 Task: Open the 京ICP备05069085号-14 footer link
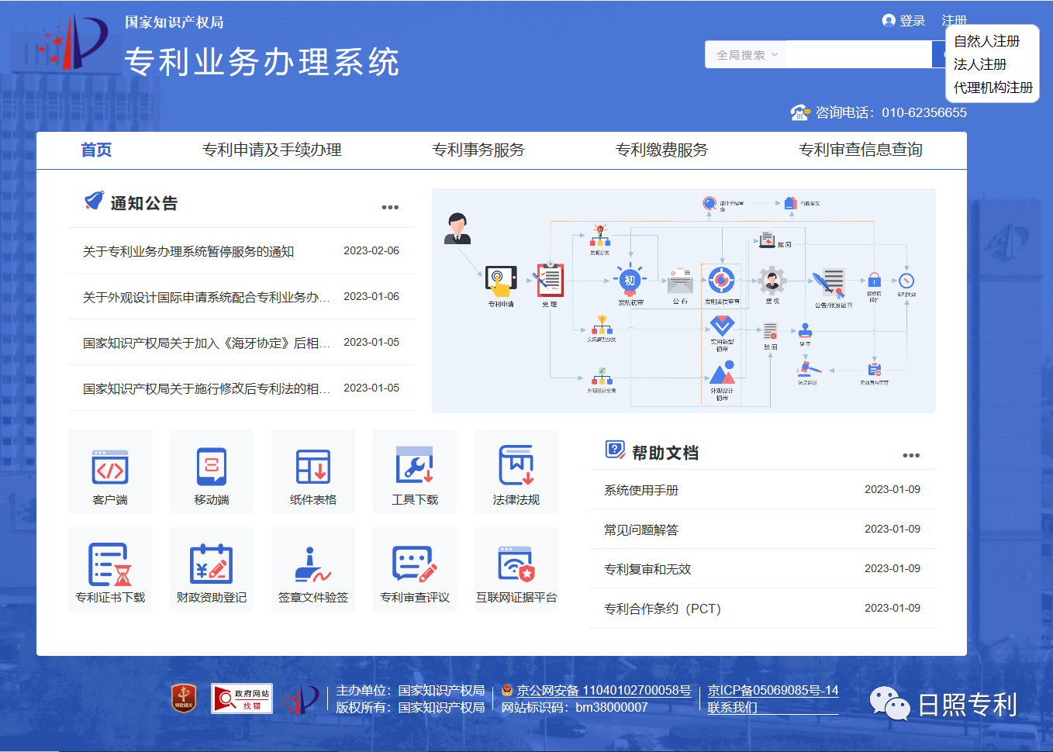(x=772, y=690)
